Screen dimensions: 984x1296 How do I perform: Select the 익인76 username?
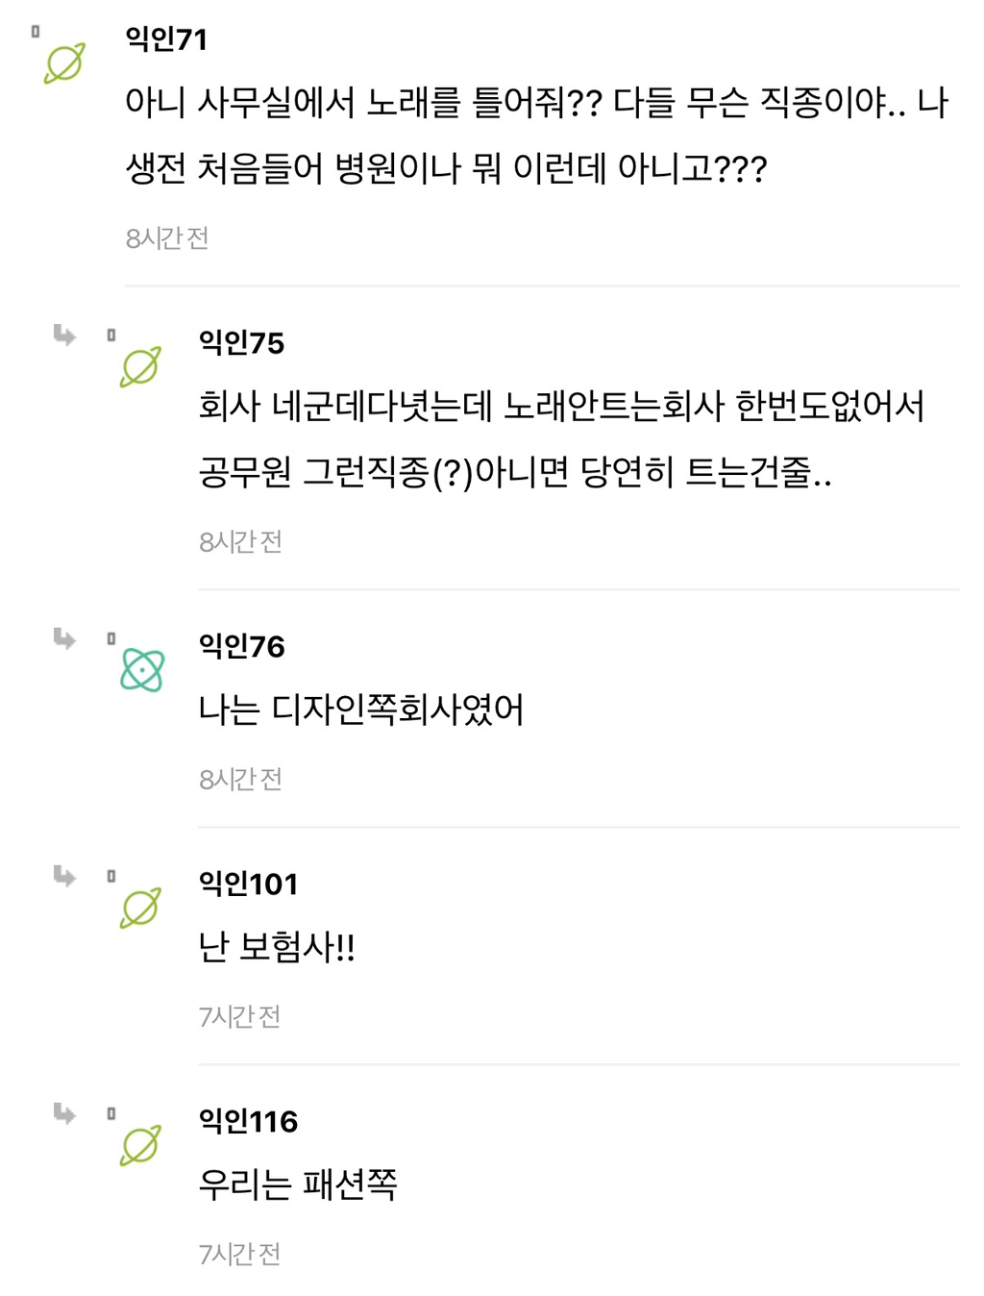pyautogui.click(x=241, y=646)
